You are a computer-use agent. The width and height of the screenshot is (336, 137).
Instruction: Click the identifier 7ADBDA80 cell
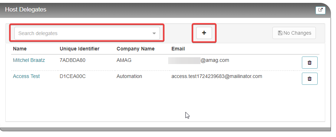pos(73,60)
